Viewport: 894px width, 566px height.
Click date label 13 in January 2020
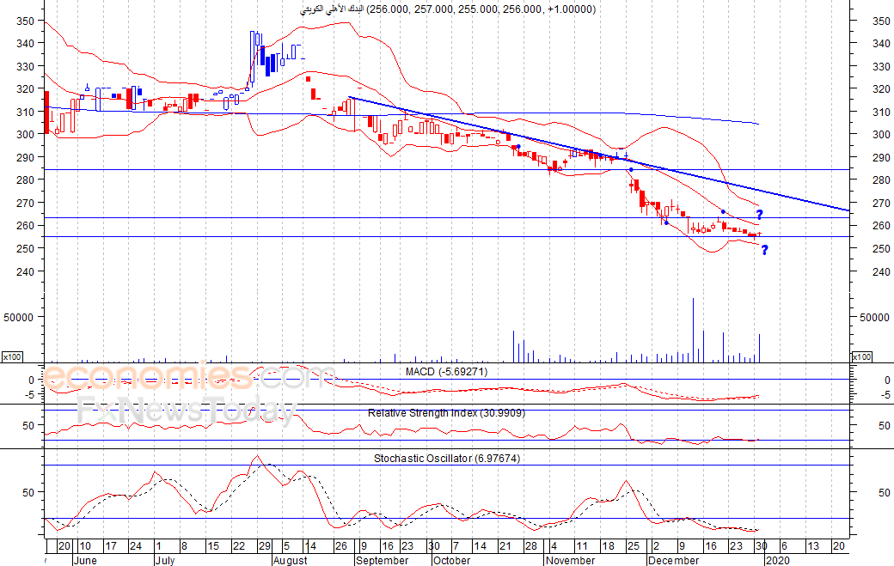click(813, 546)
